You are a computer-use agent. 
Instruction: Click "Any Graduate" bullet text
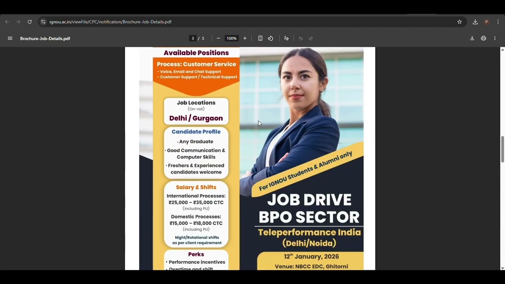tap(195, 142)
